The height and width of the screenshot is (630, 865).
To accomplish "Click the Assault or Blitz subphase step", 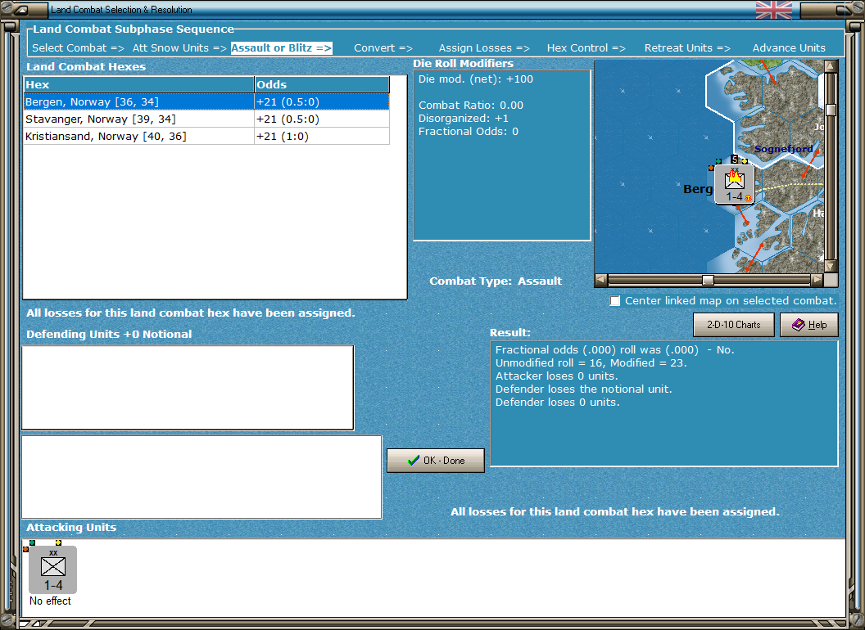I will [281, 48].
